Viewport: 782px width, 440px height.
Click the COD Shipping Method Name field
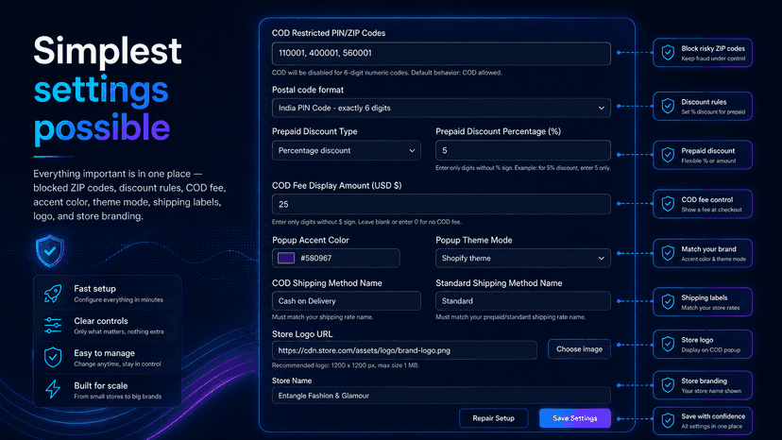(346, 301)
